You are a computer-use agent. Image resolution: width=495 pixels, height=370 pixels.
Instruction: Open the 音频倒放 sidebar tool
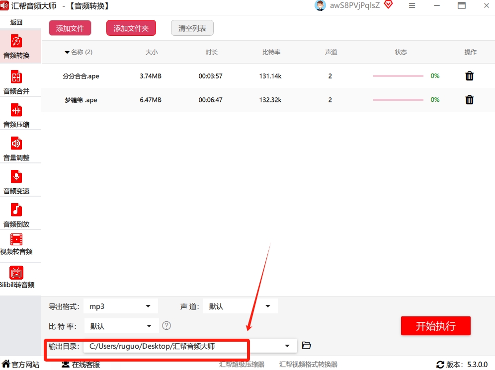(16, 215)
